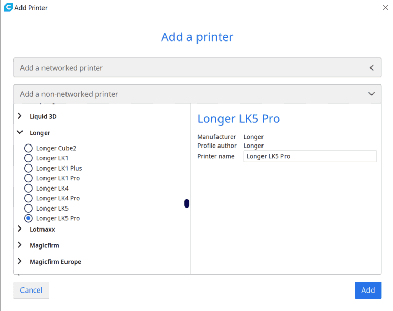
Task: Click the Printer name label
Action: pos(215,156)
